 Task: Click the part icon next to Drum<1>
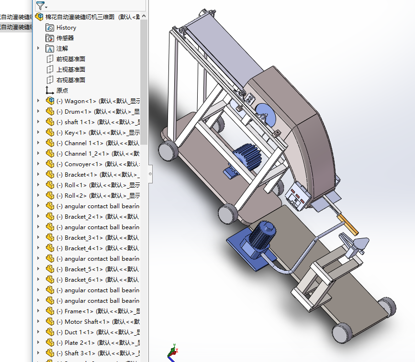coord(50,111)
